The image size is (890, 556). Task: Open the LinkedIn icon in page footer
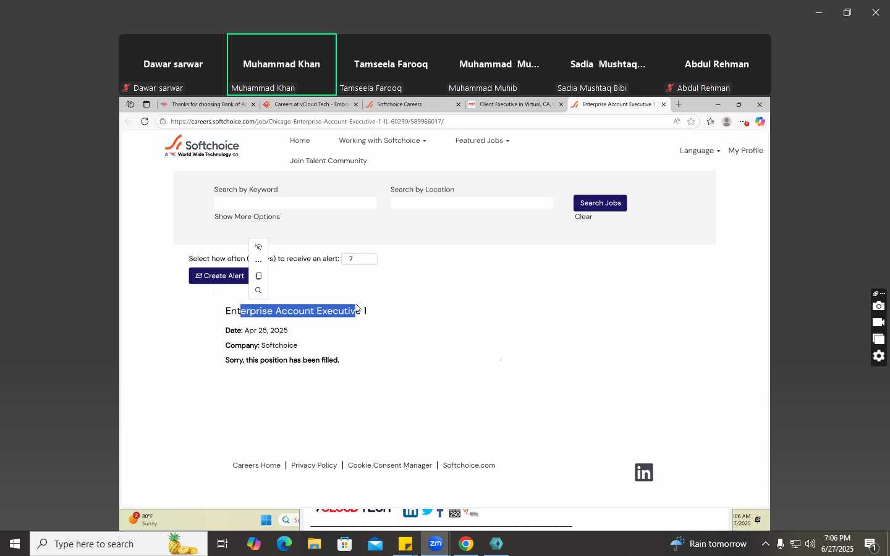(x=644, y=473)
